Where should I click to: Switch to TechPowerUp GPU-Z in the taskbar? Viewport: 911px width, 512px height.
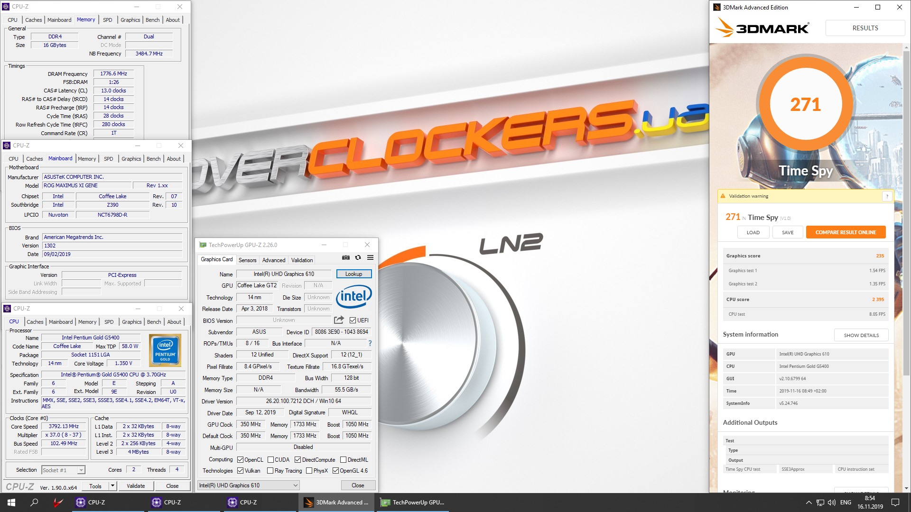pyautogui.click(x=413, y=503)
